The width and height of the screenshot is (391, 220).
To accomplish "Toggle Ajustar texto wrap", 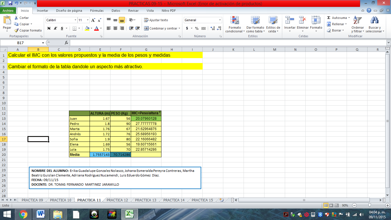I will pyautogui.click(x=156, y=20).
